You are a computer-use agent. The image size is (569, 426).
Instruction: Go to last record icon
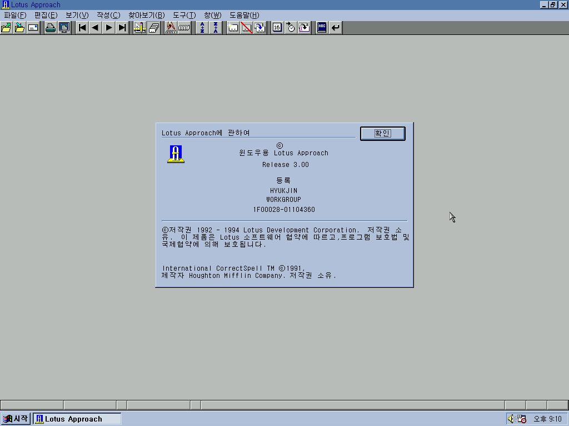(x=122, y=28)
